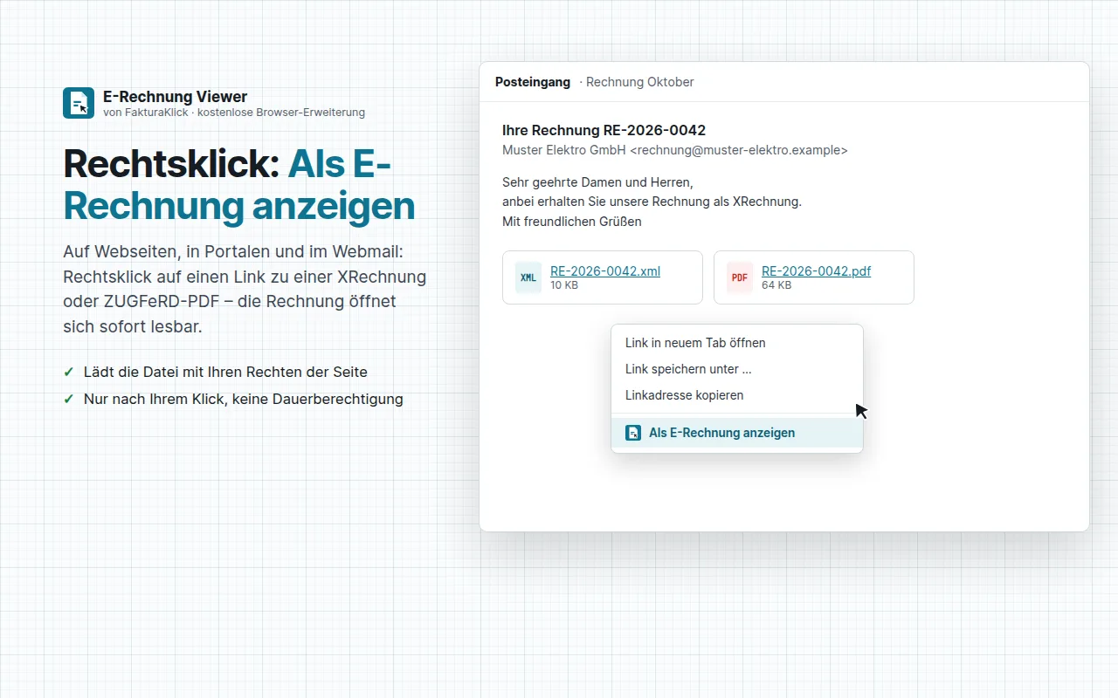The image size is (1118, 698).
Task: Open the RE-2026-0042.xml attachment link
Action: [x=605, y=271]
